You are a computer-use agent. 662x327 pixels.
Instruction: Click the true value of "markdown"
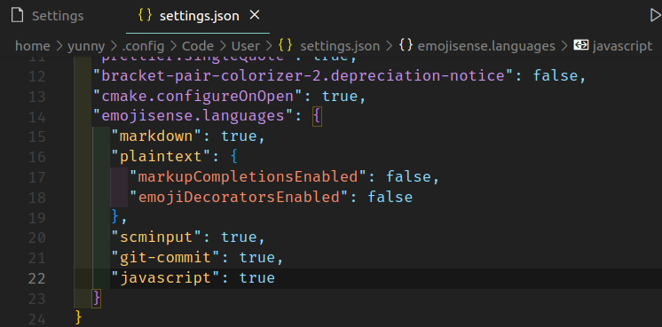[239, 136]
